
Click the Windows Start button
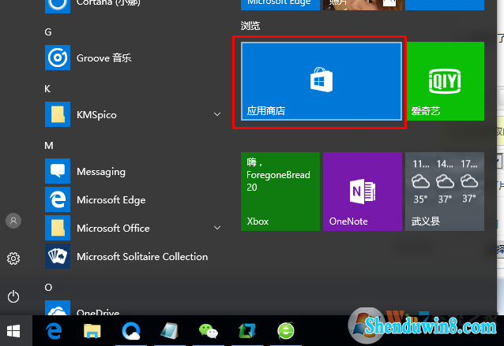click(13, 331)
